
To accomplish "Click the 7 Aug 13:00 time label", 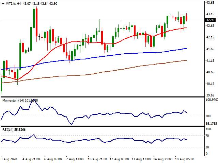I will (x=75, y=159).
